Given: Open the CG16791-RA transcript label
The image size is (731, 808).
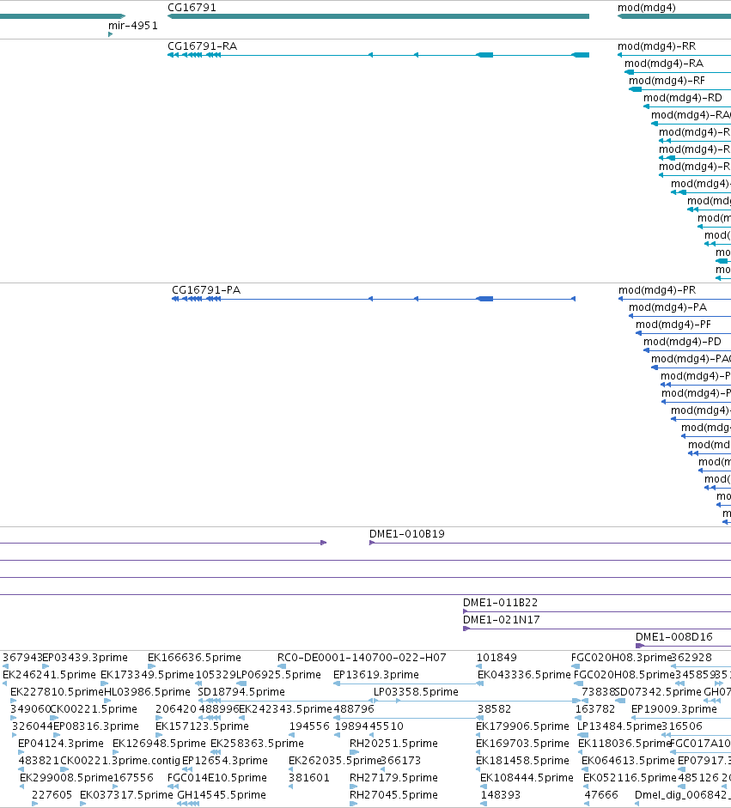Looking at the screenshot, I should [x=202, y=46].
